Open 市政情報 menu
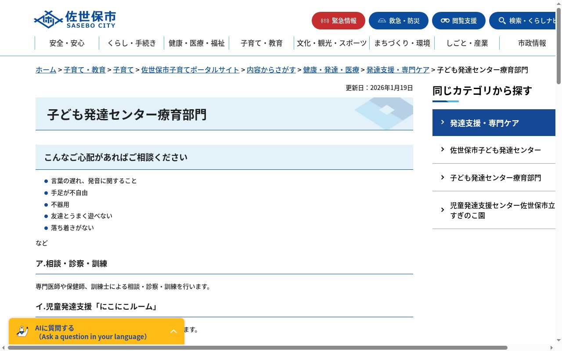Image resolution: width=562 pixels, height=351 pixels. [532, 43]
